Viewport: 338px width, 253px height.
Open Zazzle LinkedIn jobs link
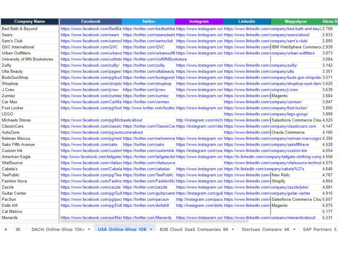point(266,187)
